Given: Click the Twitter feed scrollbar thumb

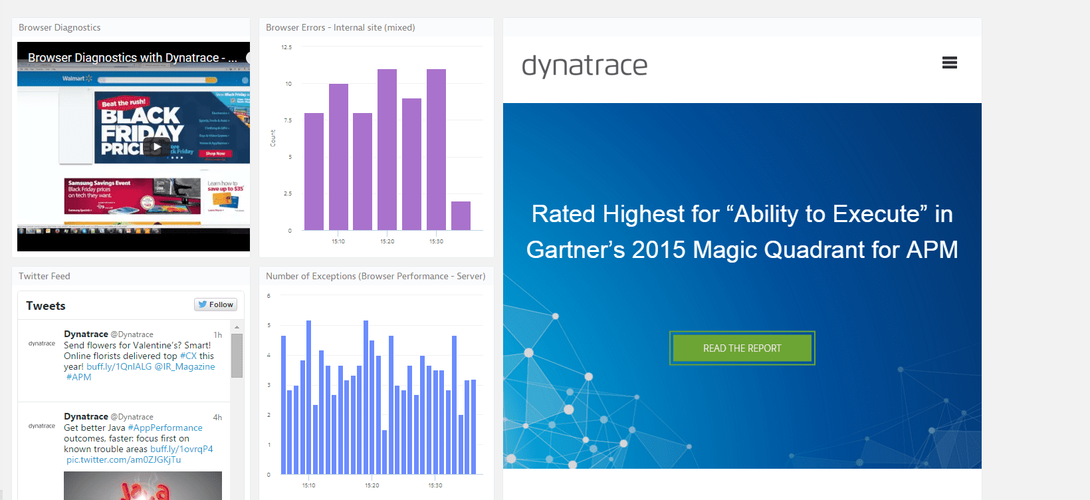Looking at the screenshot, I should click(x=237, y=355).
